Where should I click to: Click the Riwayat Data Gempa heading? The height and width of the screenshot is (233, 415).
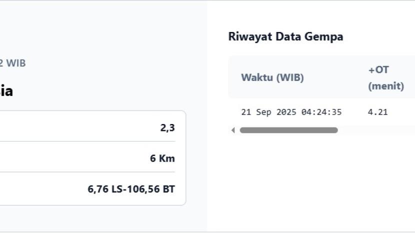285,36
